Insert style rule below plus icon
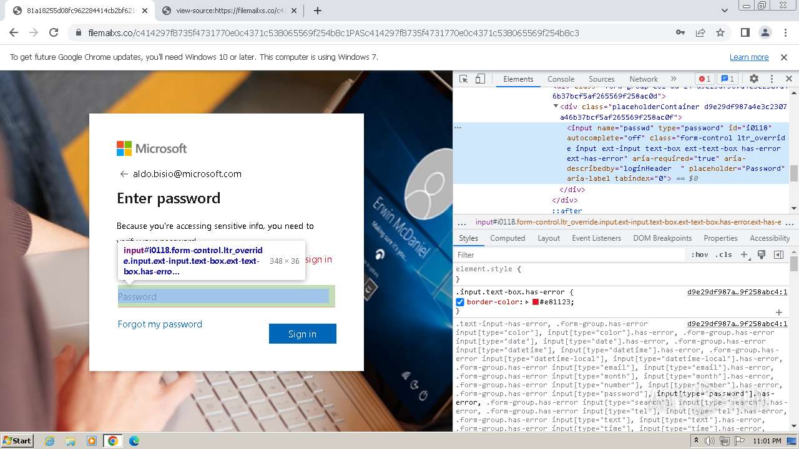 [x=779, y=312]
